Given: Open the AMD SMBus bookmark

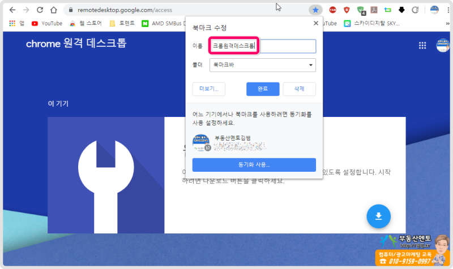Looking at the screenshot, I should point(163,23).
